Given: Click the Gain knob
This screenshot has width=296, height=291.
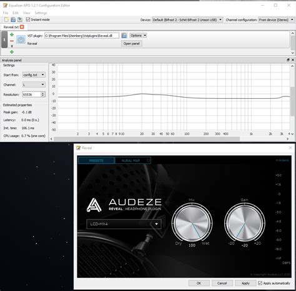Looking at the screenshot, I should tap(245, 223).
